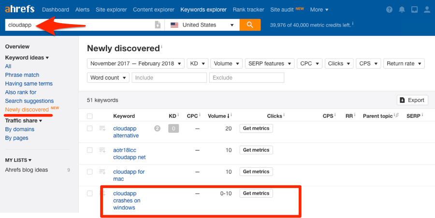Click info icon beside metric credits left

353,24
